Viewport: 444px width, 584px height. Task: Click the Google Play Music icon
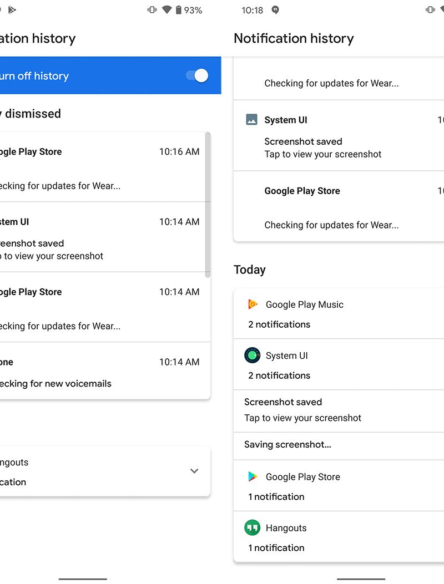253,304
